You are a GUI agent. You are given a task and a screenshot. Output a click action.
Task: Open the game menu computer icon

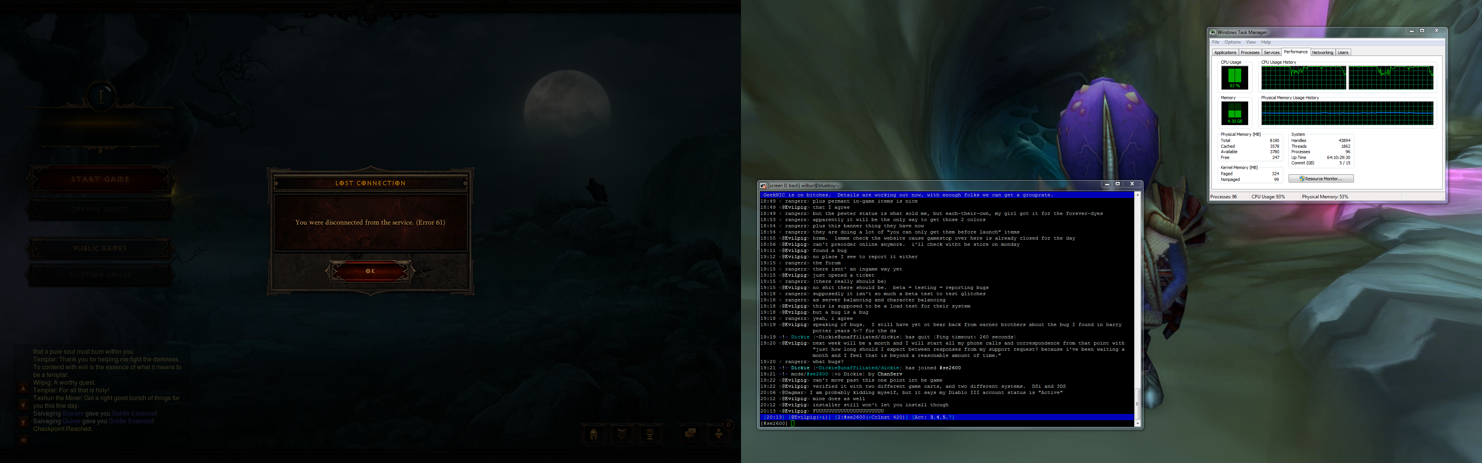tap(650, 434)
